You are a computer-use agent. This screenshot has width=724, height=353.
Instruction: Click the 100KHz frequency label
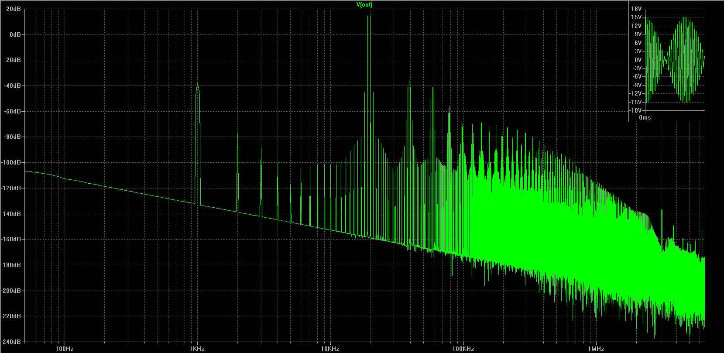[463, 349]
